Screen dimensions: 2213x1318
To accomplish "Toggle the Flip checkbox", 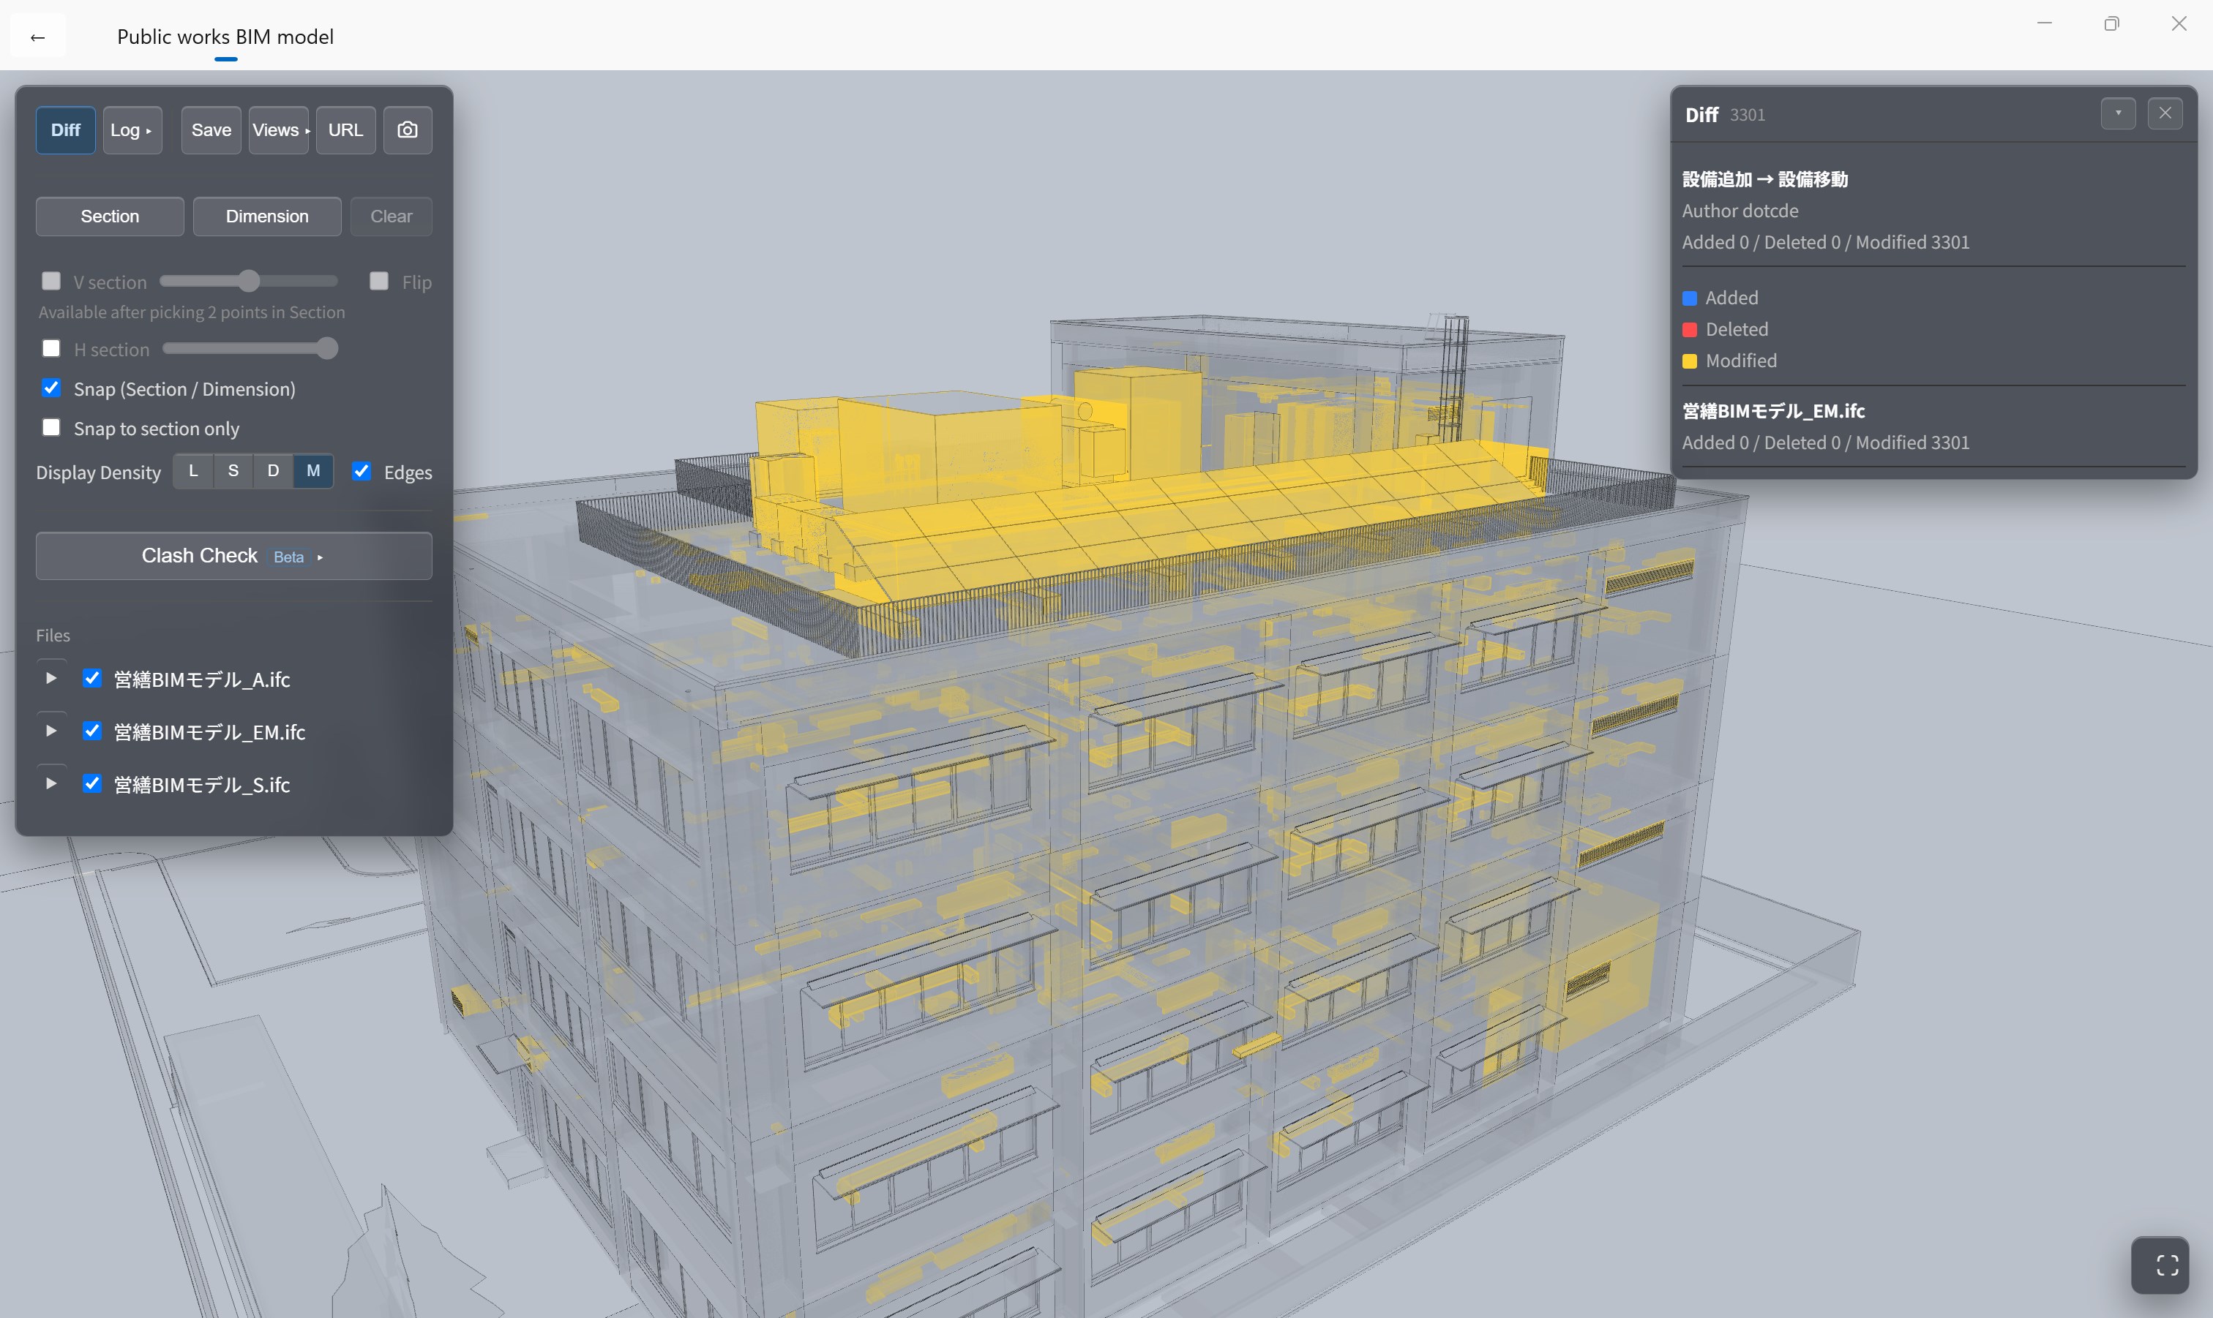I will pos(379,281).
